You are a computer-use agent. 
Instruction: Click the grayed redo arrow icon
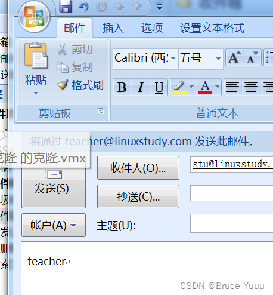click(x=102, y=7)
